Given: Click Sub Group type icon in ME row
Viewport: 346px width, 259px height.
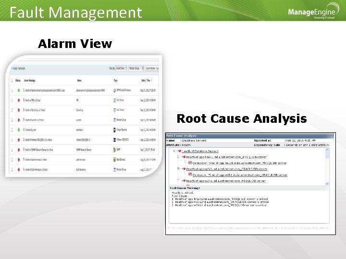Looking at the screenshot, I should (114, 100).
